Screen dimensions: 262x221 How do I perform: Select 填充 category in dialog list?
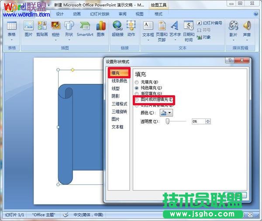tap(119, 73)
